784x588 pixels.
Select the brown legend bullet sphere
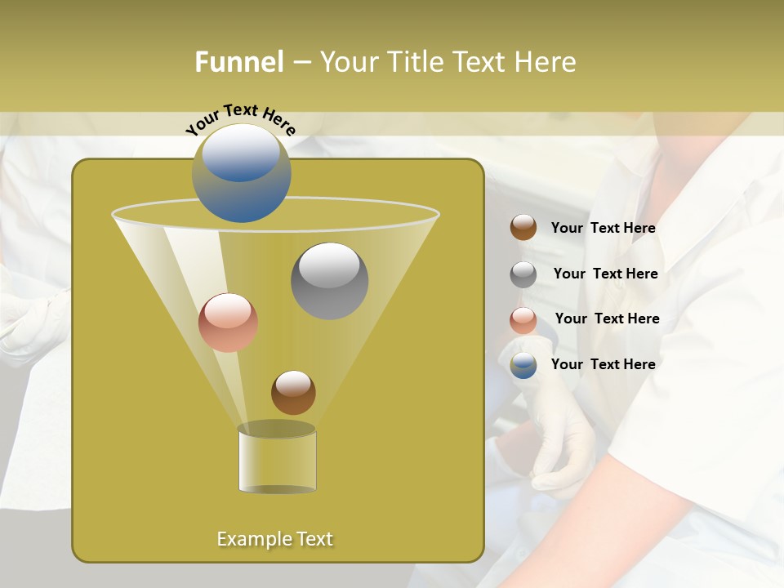[x=523, y=228]
